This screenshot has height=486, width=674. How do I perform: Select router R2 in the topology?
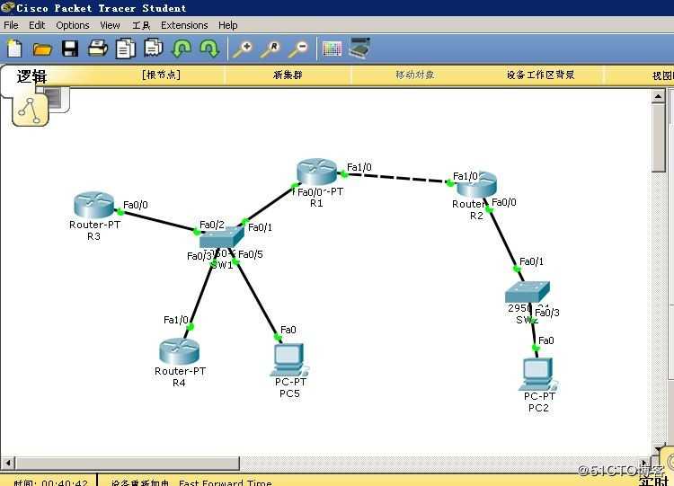[476, 186]
